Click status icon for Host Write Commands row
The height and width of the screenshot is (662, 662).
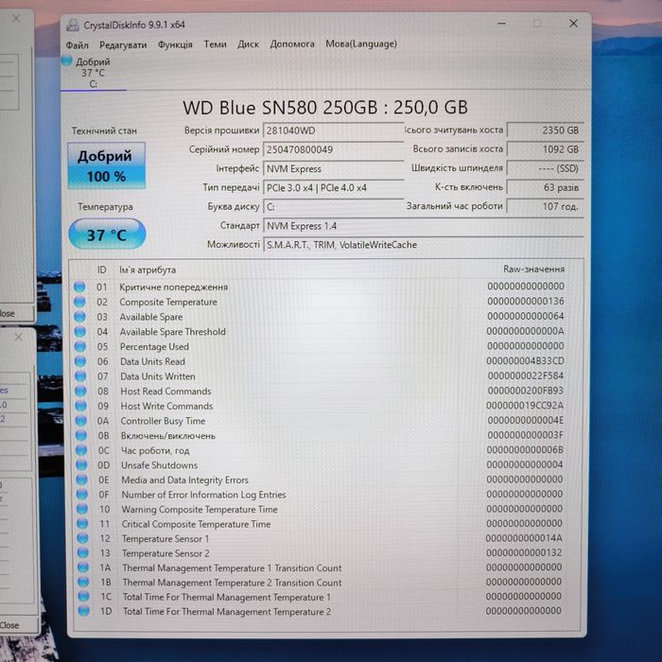tap(80, 406)
